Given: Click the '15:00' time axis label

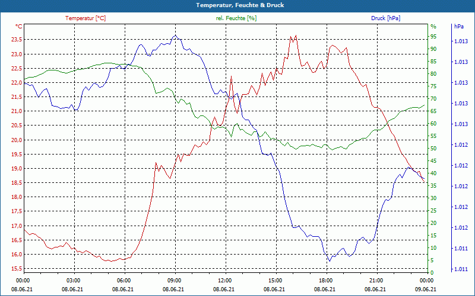Looking at the screenshot, I should (x=275, y=280).
